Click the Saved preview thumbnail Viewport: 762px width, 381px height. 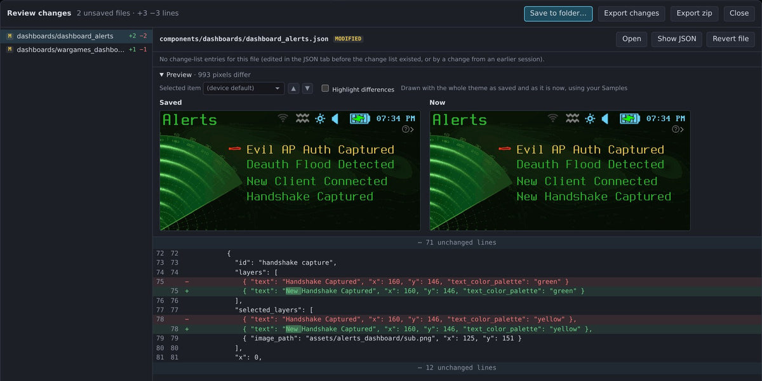click(x=290, y=171)
